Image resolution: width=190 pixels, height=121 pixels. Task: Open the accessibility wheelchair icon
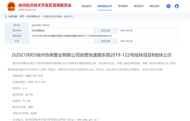point(177,6)
